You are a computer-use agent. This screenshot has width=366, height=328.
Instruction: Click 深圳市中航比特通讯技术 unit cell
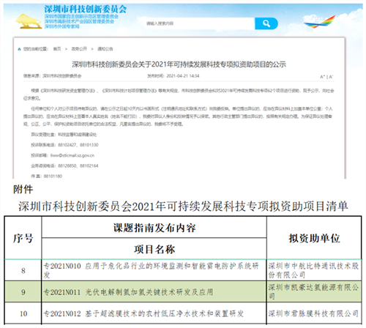coord(314,270)
